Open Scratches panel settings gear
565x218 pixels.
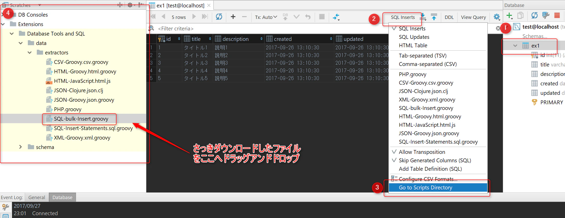pyautogui.click(x=131, y=5)
